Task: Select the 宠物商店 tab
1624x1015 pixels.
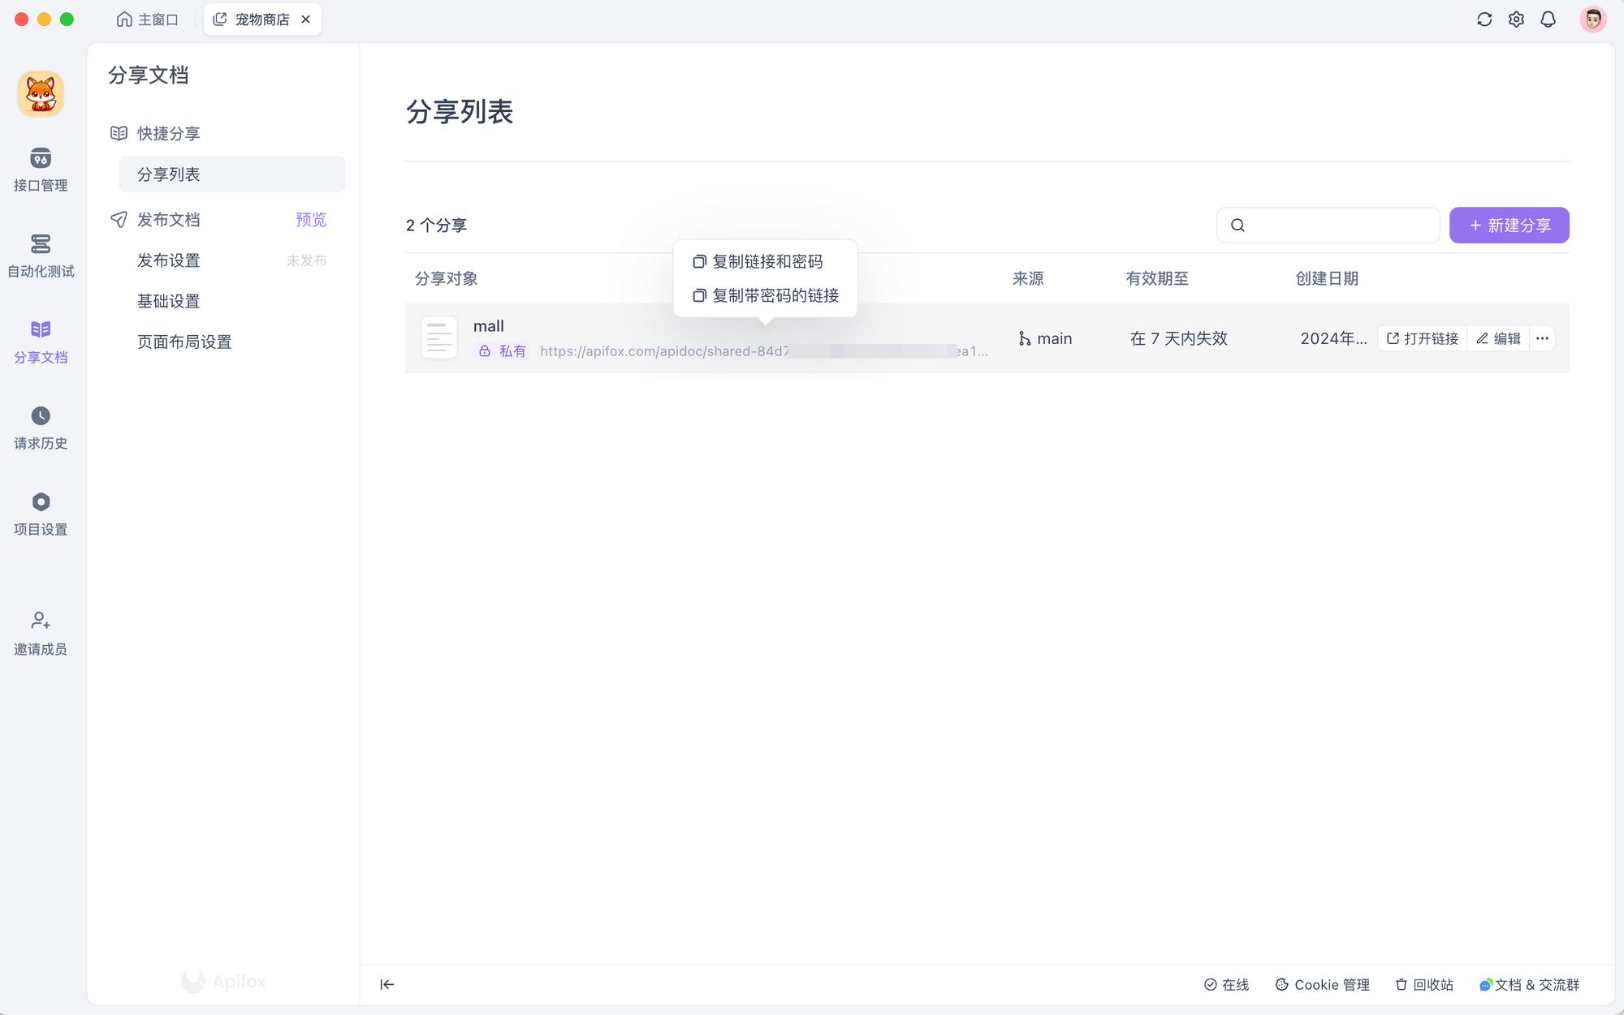Action: tap(262, 19)
